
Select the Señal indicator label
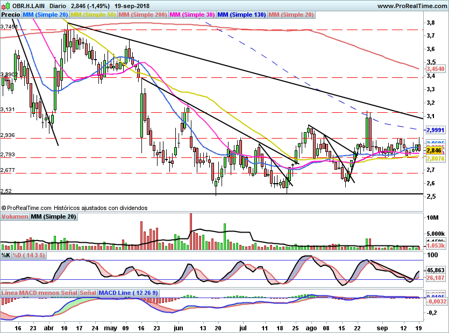click(x=88, y=293)
